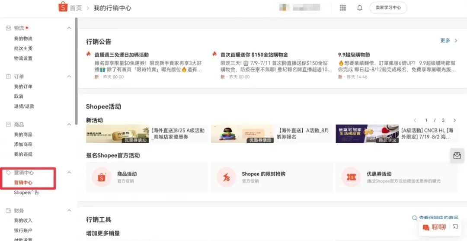The image size is (467, 241).
Task: Click the blurred account avatar
Action: pyautogui.click(x=285, y=8)
